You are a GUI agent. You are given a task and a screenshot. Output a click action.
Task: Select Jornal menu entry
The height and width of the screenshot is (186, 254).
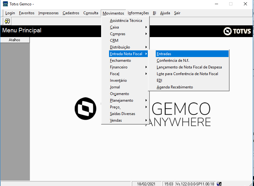point(128,87)
